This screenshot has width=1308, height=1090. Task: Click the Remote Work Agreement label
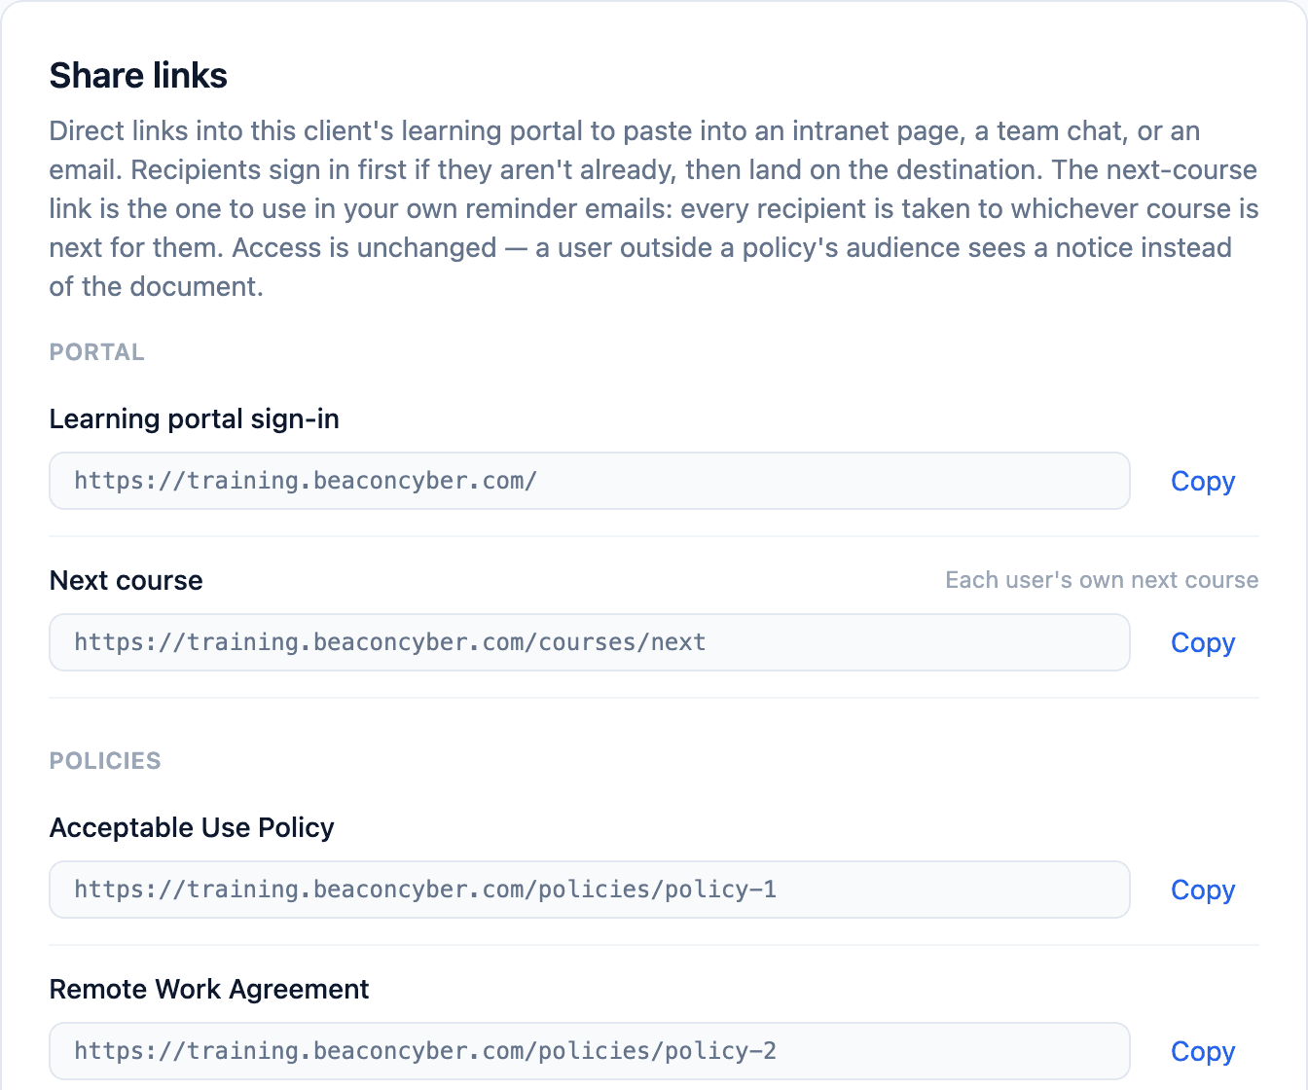click(209, 990)
